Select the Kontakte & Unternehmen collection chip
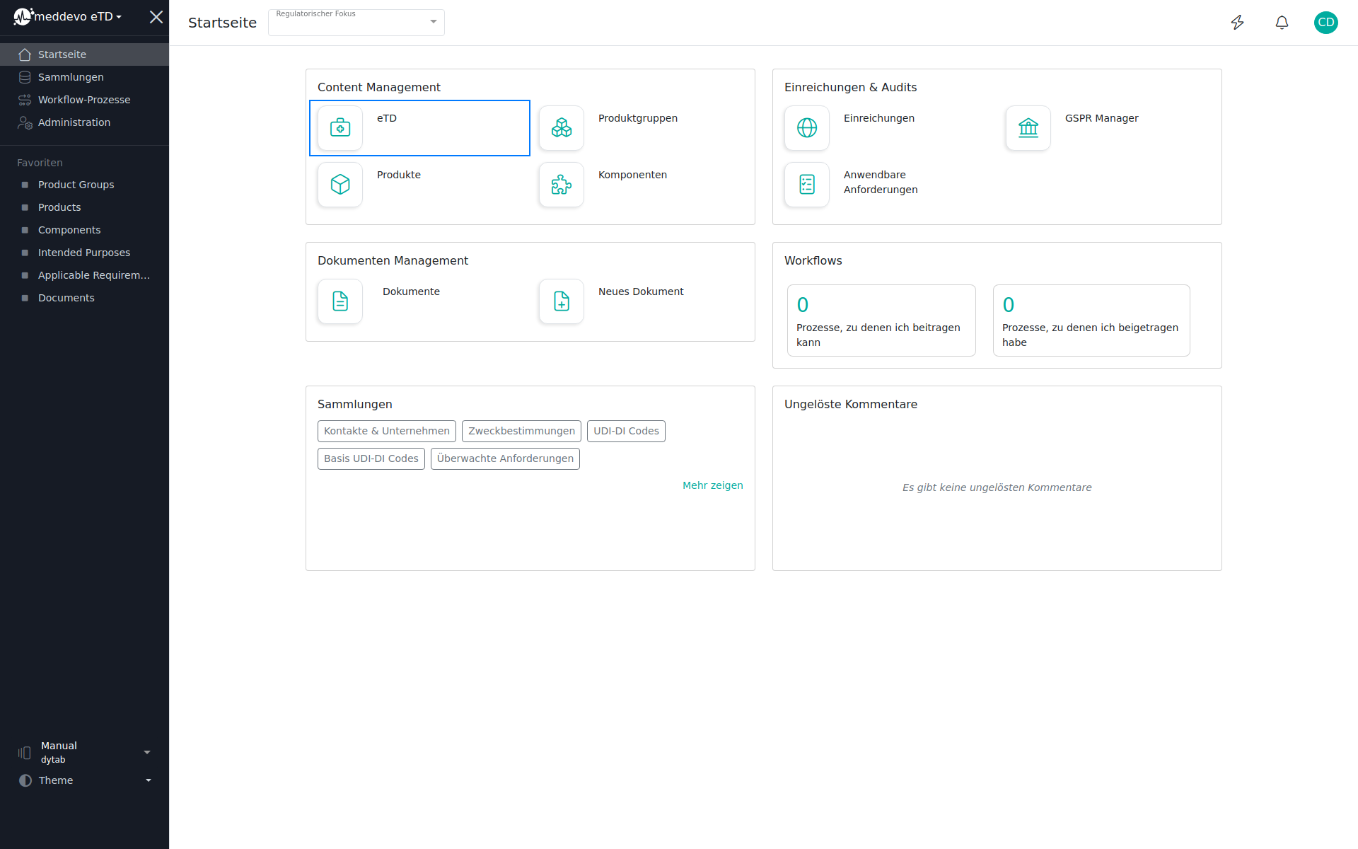1358x849 pixels. (386, 431)
